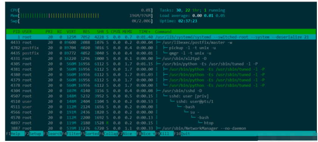Sort by the NI column header
The image size is (318, 142).
coord(60,32)
